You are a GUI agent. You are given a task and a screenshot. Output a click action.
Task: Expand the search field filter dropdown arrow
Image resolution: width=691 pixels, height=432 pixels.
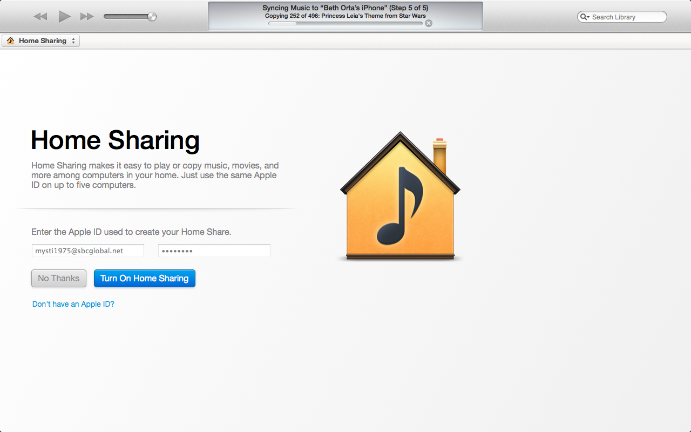(x=588, y=17)
